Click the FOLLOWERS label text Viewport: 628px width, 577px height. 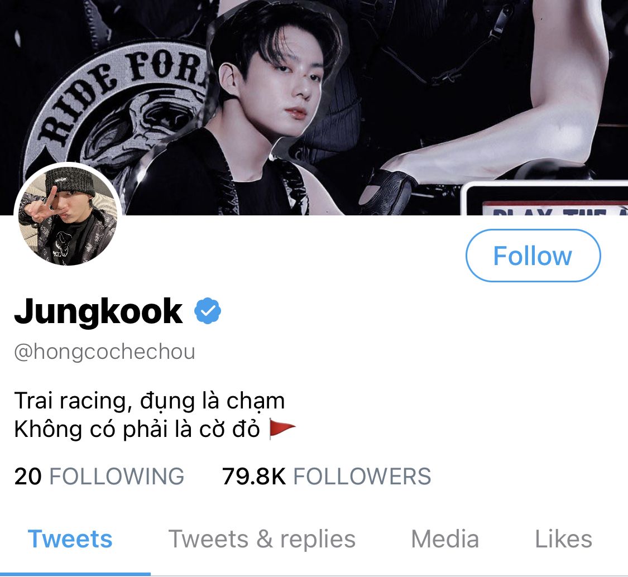(x=362, y=476)
